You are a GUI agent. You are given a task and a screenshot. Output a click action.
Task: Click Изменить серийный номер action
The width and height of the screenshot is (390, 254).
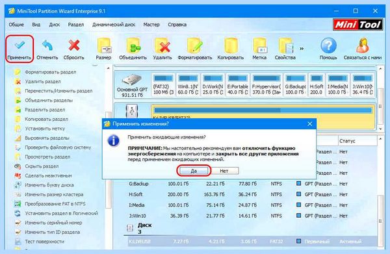53,223
